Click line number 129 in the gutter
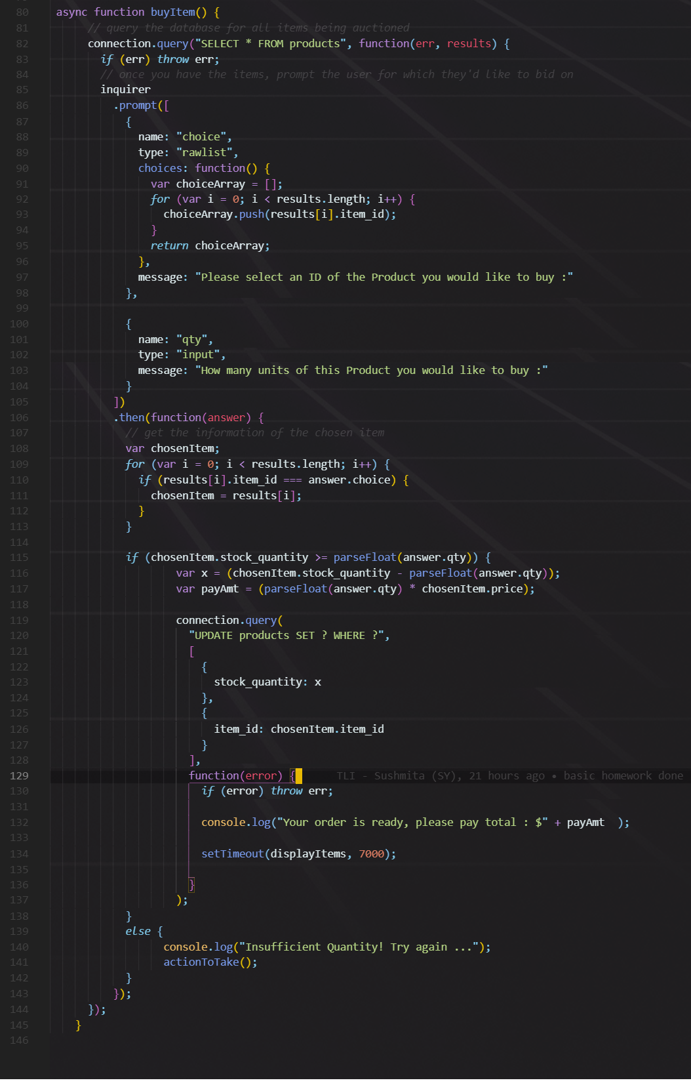 (x=20, y=775)
